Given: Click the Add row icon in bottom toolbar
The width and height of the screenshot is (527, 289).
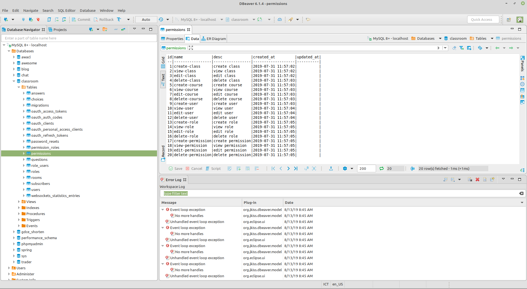Looking at the screenshot, I should [x=239, y=168].
